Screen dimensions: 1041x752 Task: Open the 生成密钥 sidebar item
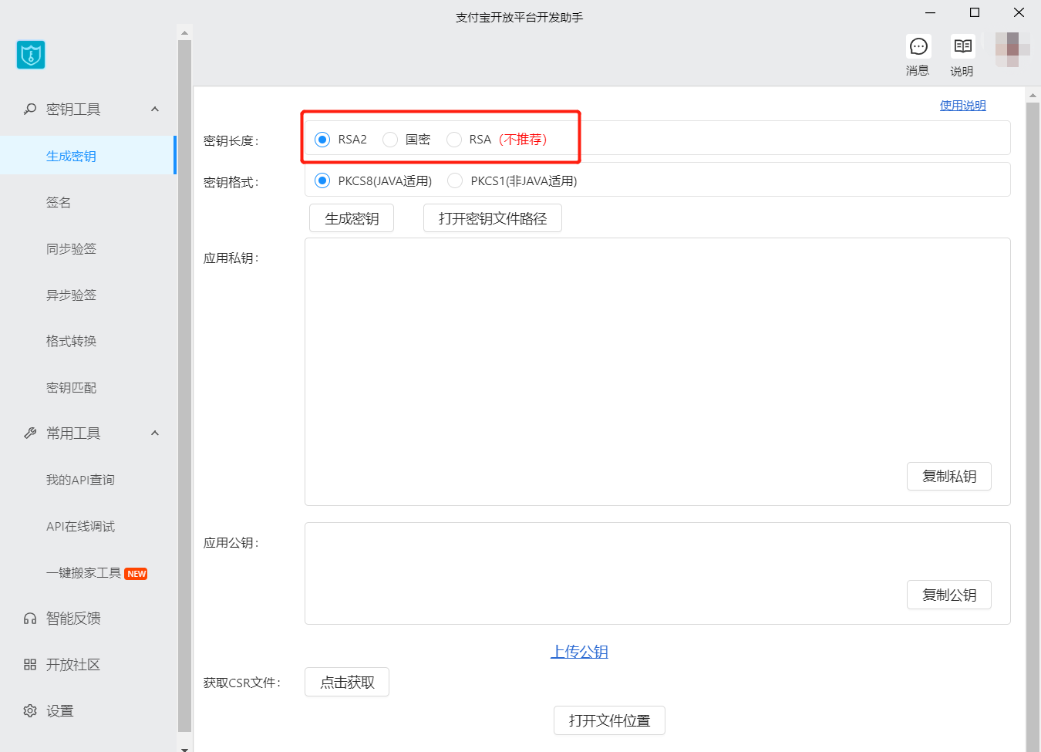88,155
